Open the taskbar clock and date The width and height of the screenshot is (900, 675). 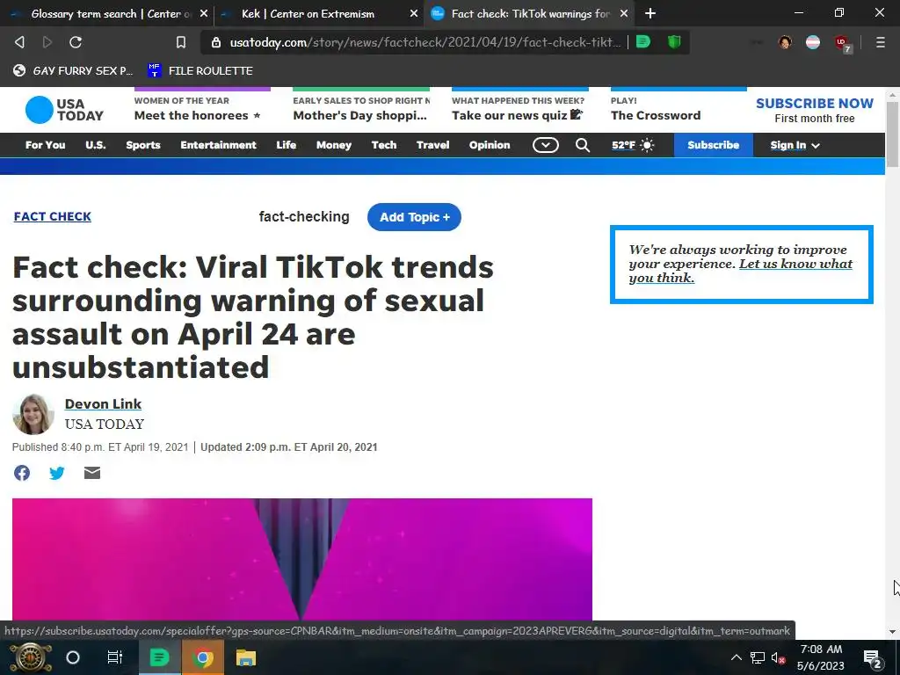(x=821, y=657)
